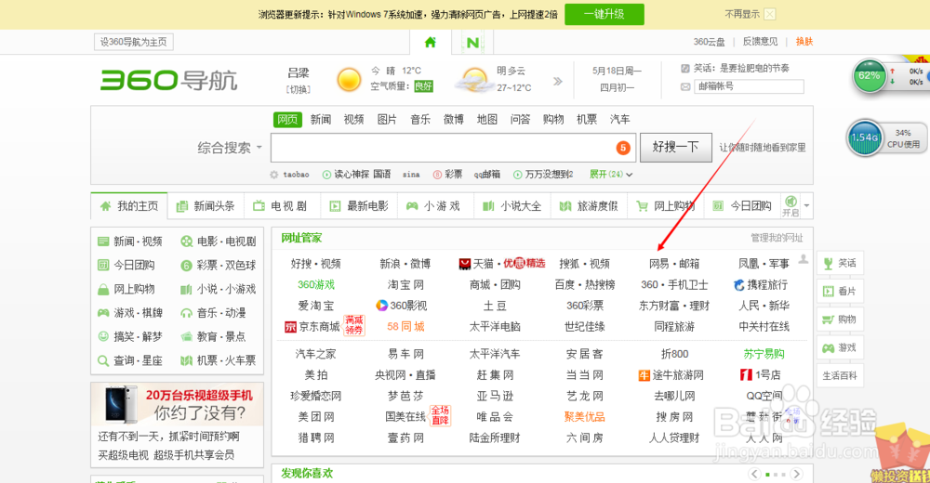Viewport: 930px width, 483px height.
Task: Click the 生活百科 sidebar button
Action: coord(840,376)
